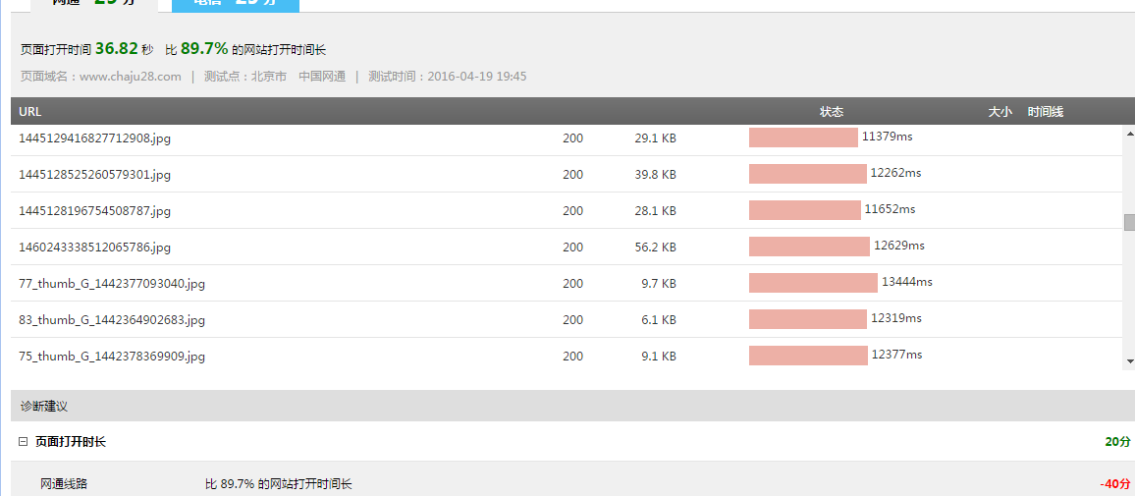
Task: Switch to the blue 电信 tab
Action: tap(236, 3)
